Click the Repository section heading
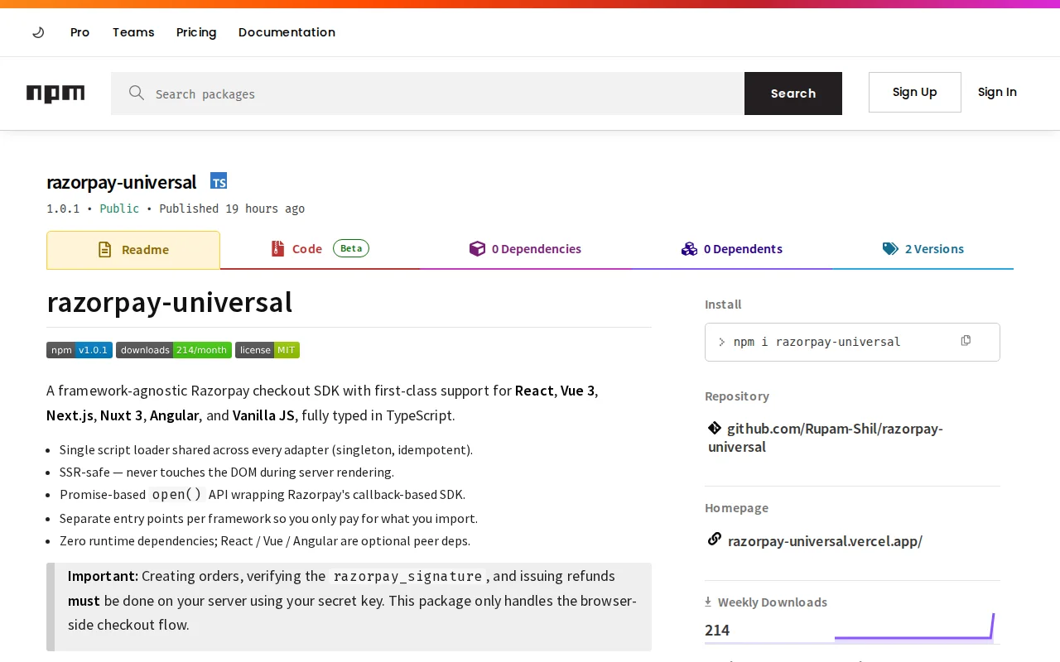This screenshot has width=1060, height=662. click(x=737, y=396)
